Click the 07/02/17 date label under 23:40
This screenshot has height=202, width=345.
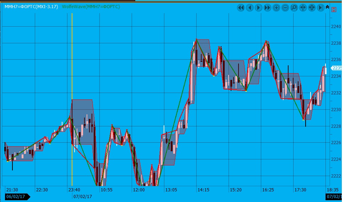click(82, 196)
